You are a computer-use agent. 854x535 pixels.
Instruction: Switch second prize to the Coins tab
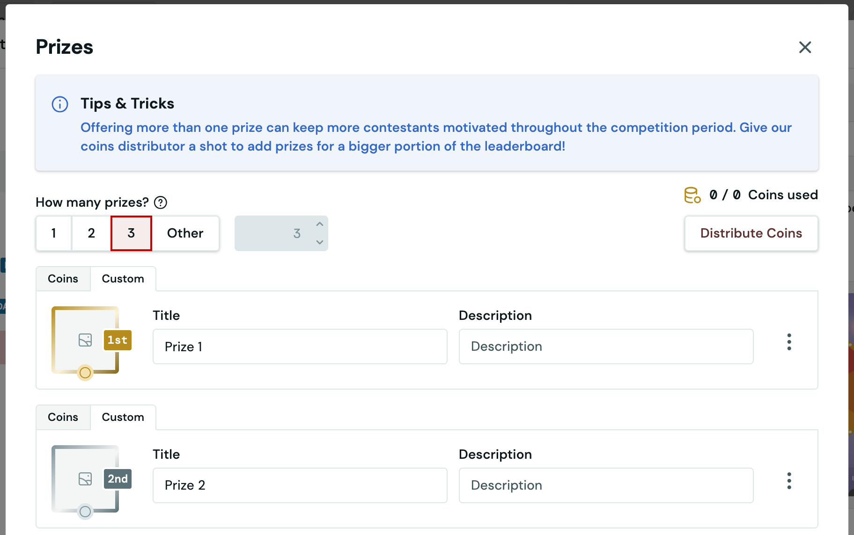63,417
